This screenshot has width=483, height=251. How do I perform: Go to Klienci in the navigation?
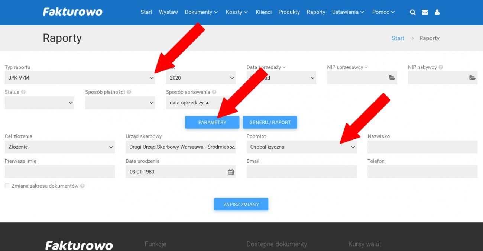tap(263, 12)
